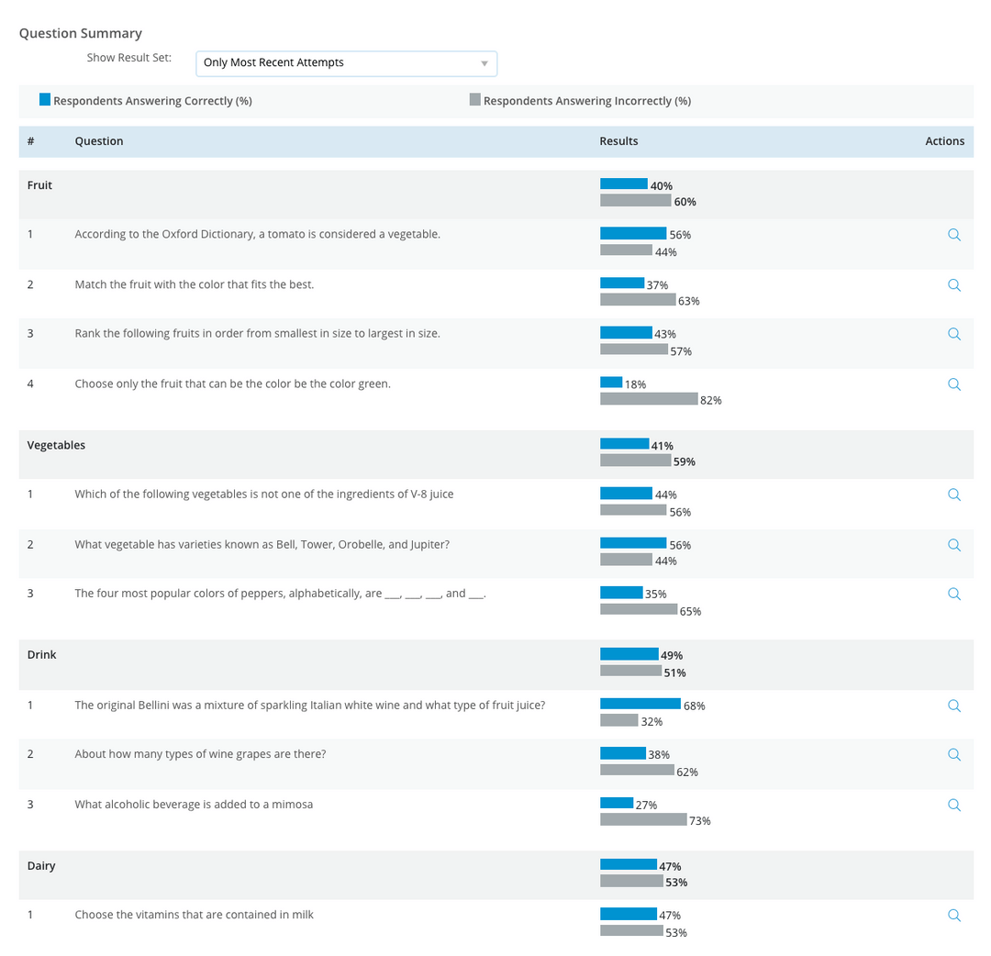The height and width of the screenshot is (956, 991).
Task: Inspect the green fruit question details
Action: point(954,384)
